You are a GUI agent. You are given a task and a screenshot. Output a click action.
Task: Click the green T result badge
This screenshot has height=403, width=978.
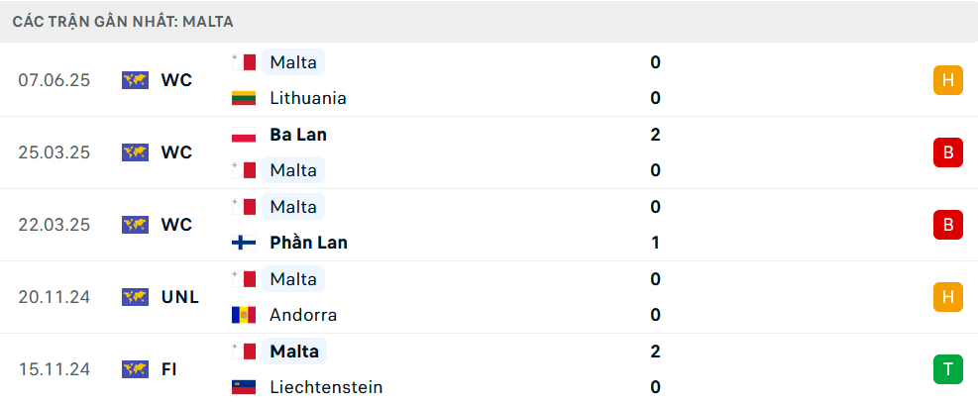point(948,369)
